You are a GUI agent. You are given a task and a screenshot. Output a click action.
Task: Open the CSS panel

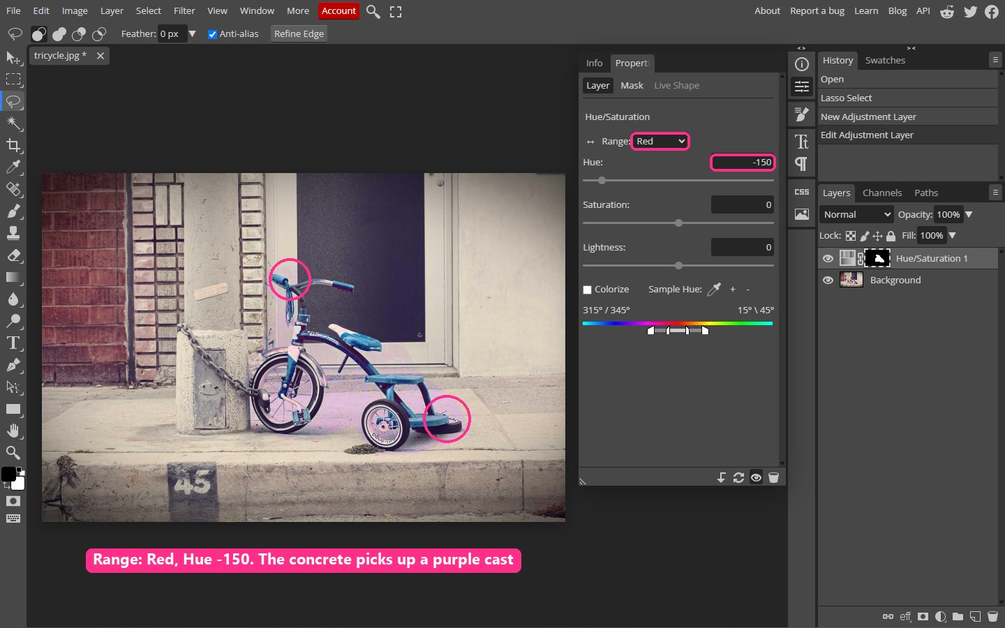tap(802, 192)
